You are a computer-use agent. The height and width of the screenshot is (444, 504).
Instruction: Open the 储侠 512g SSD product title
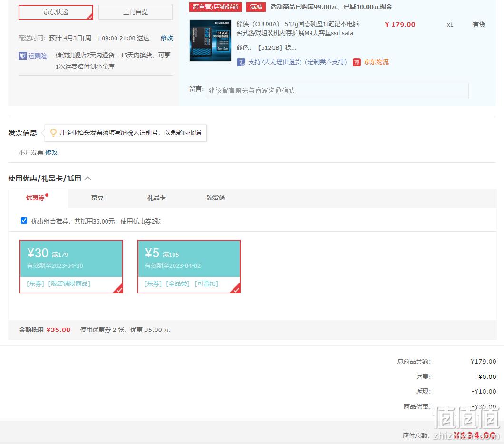tap(298, 28)
